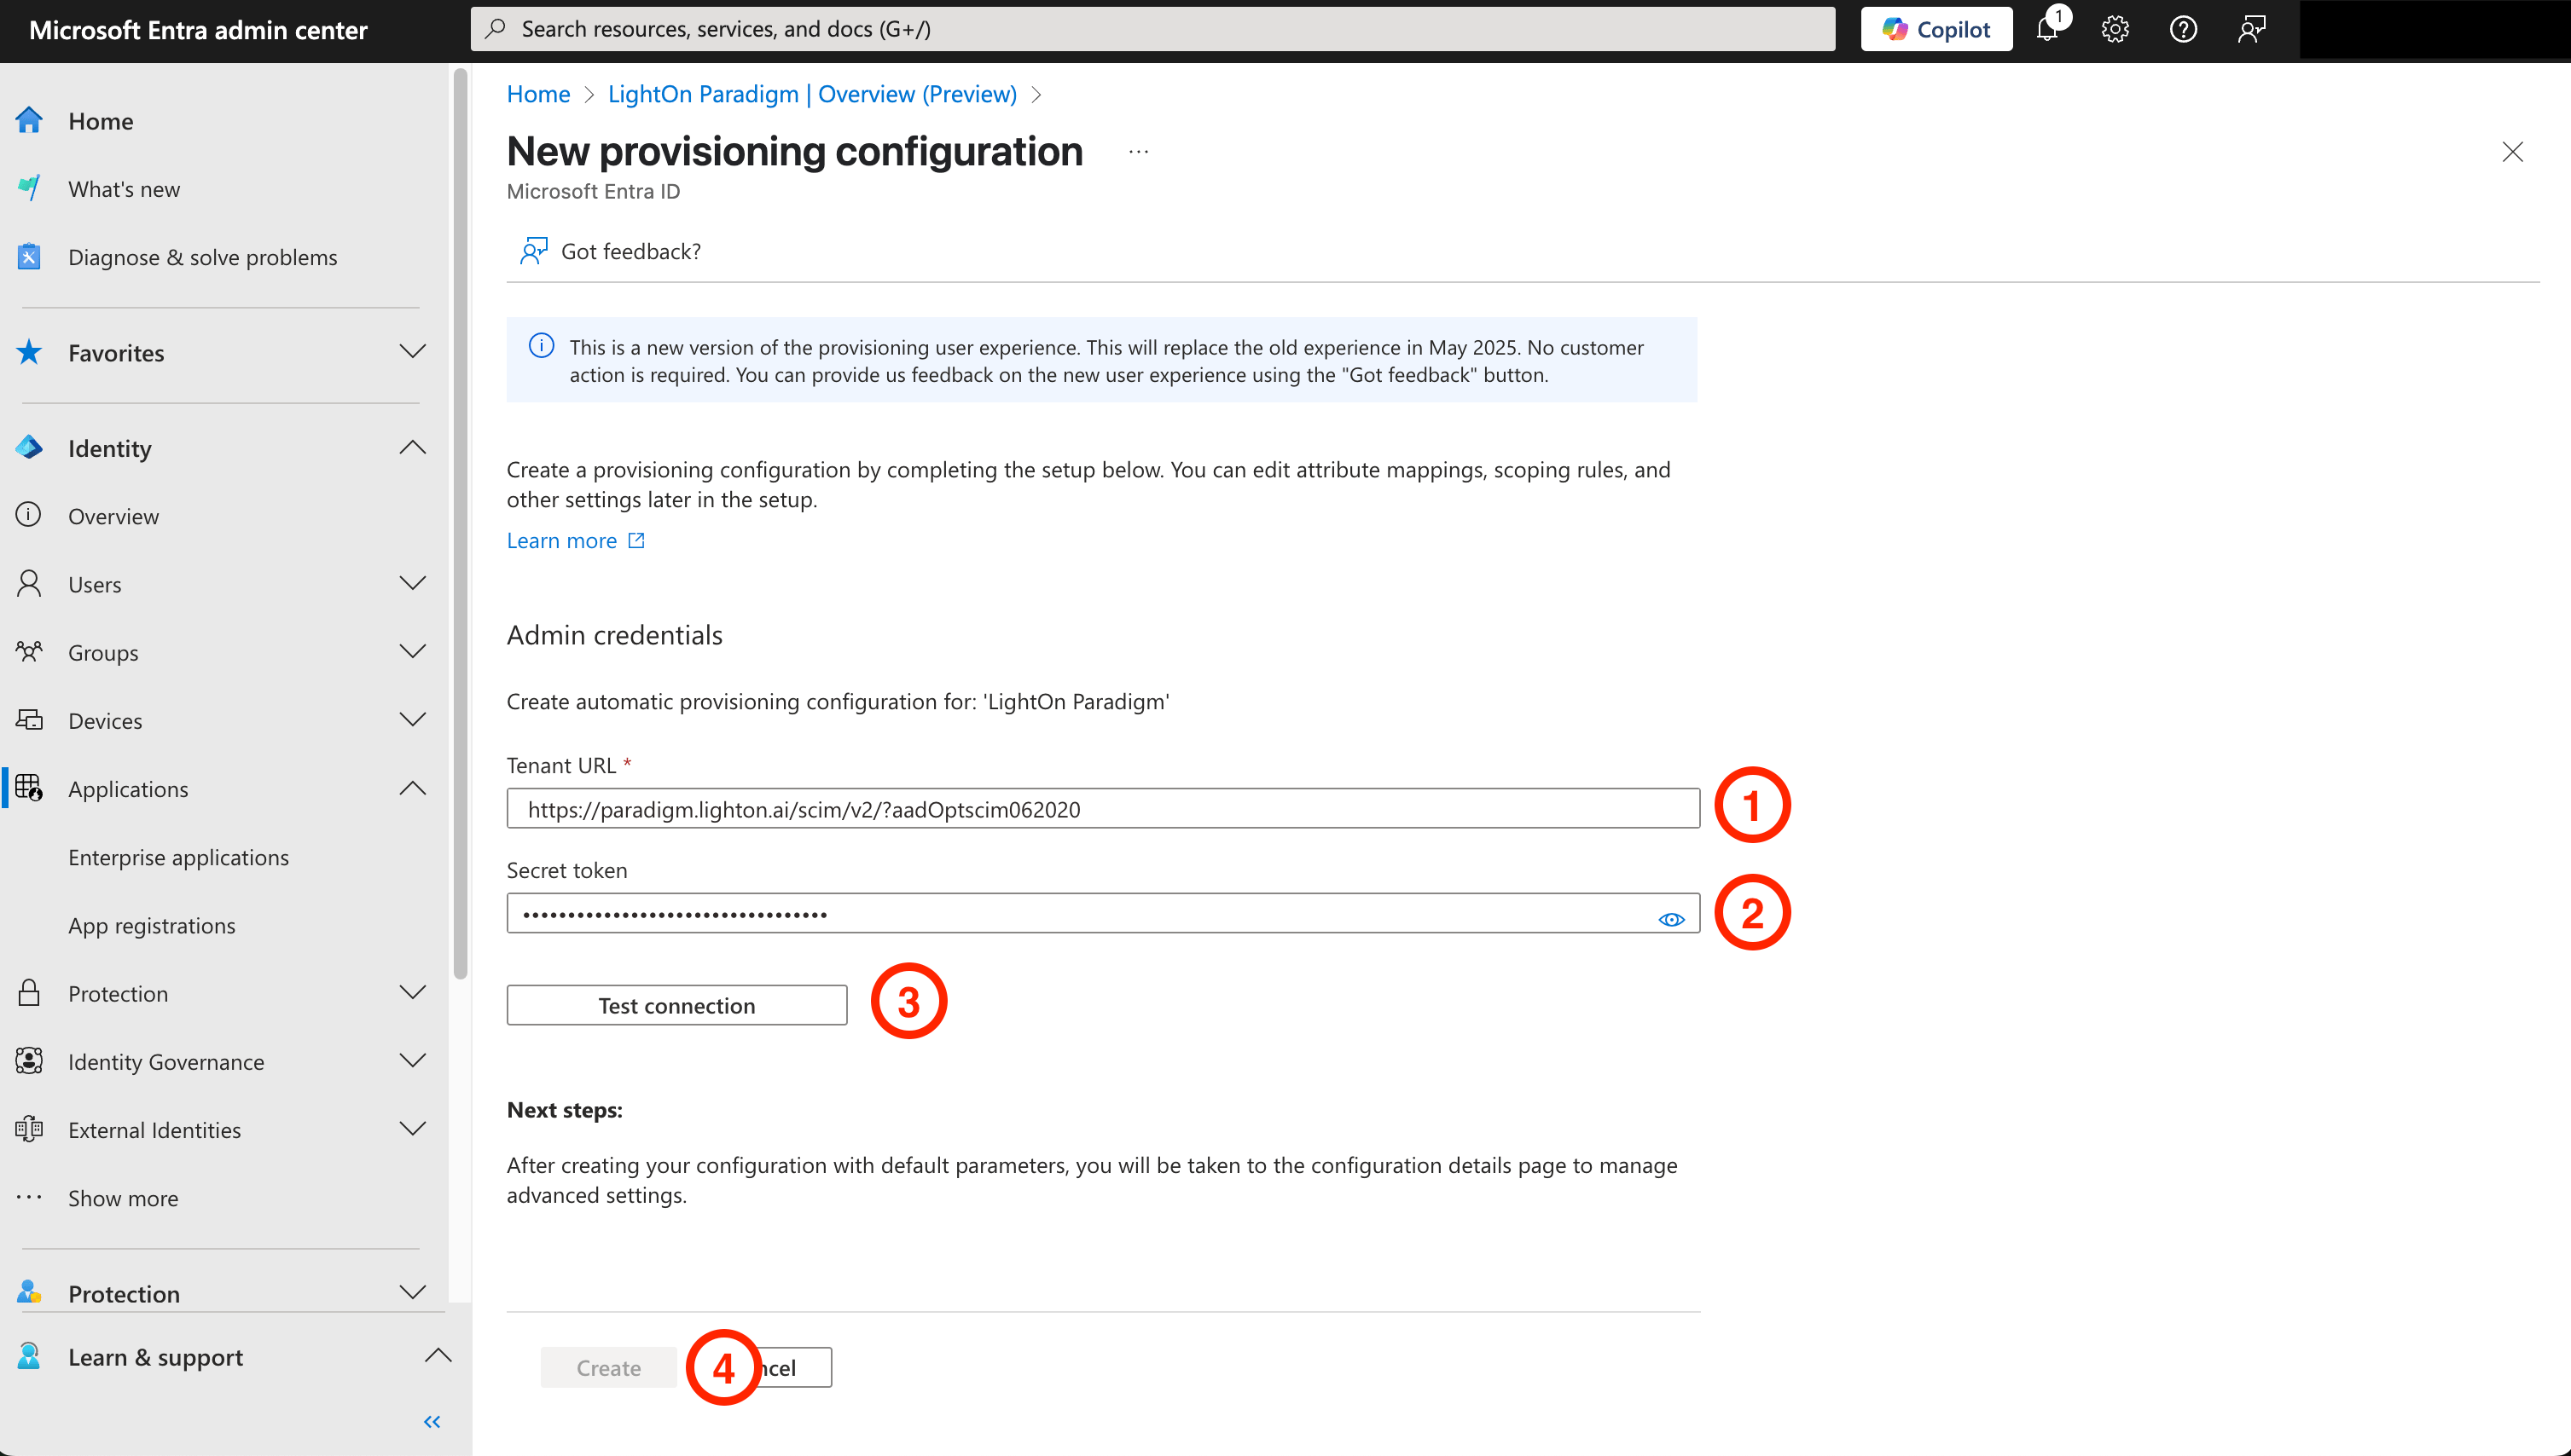Click inside the Tenant URL field
The height and width of the screenshot is (1456, 2571).
[1100, 808]
